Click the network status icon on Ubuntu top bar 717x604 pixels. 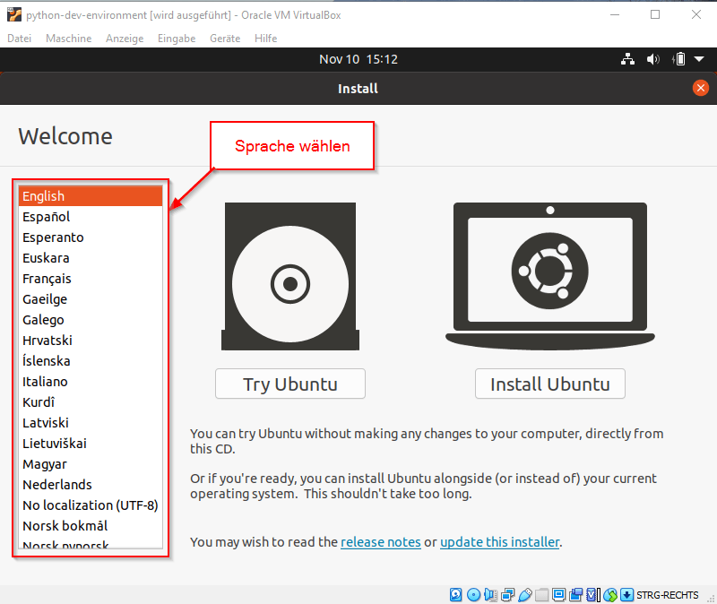tap(627, 59)
